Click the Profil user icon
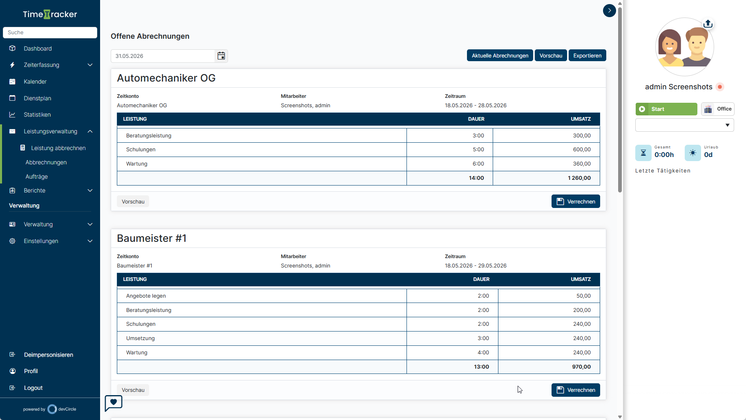 point(12,371)
